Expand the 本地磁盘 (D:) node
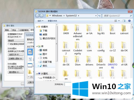The width and height of the screenshot is (134, 100). tap(38, 78)
